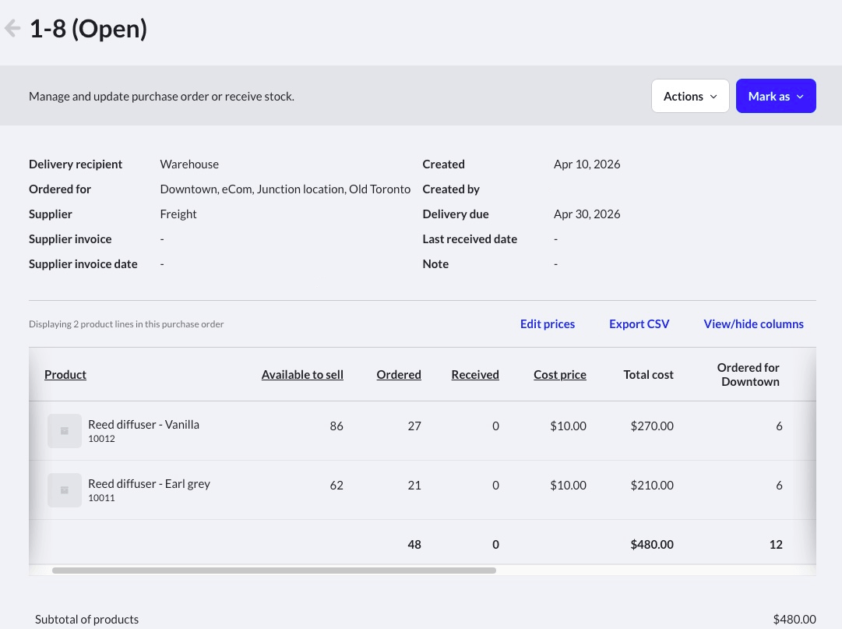
Task: Open the Mark as dropdown
Action: coord(776,96)
